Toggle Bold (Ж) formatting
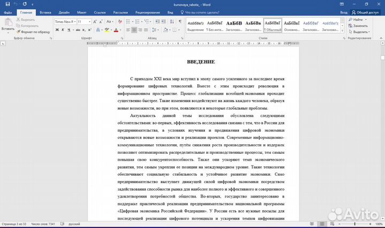 57,30
